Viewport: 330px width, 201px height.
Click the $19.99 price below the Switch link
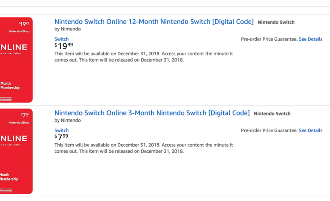[64, 46]
